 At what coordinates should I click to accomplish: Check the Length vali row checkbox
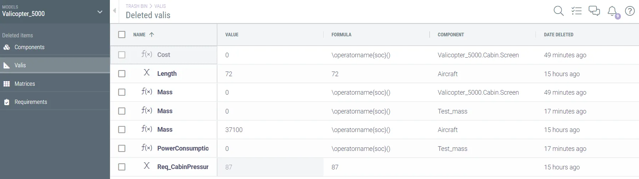(122, 74)
